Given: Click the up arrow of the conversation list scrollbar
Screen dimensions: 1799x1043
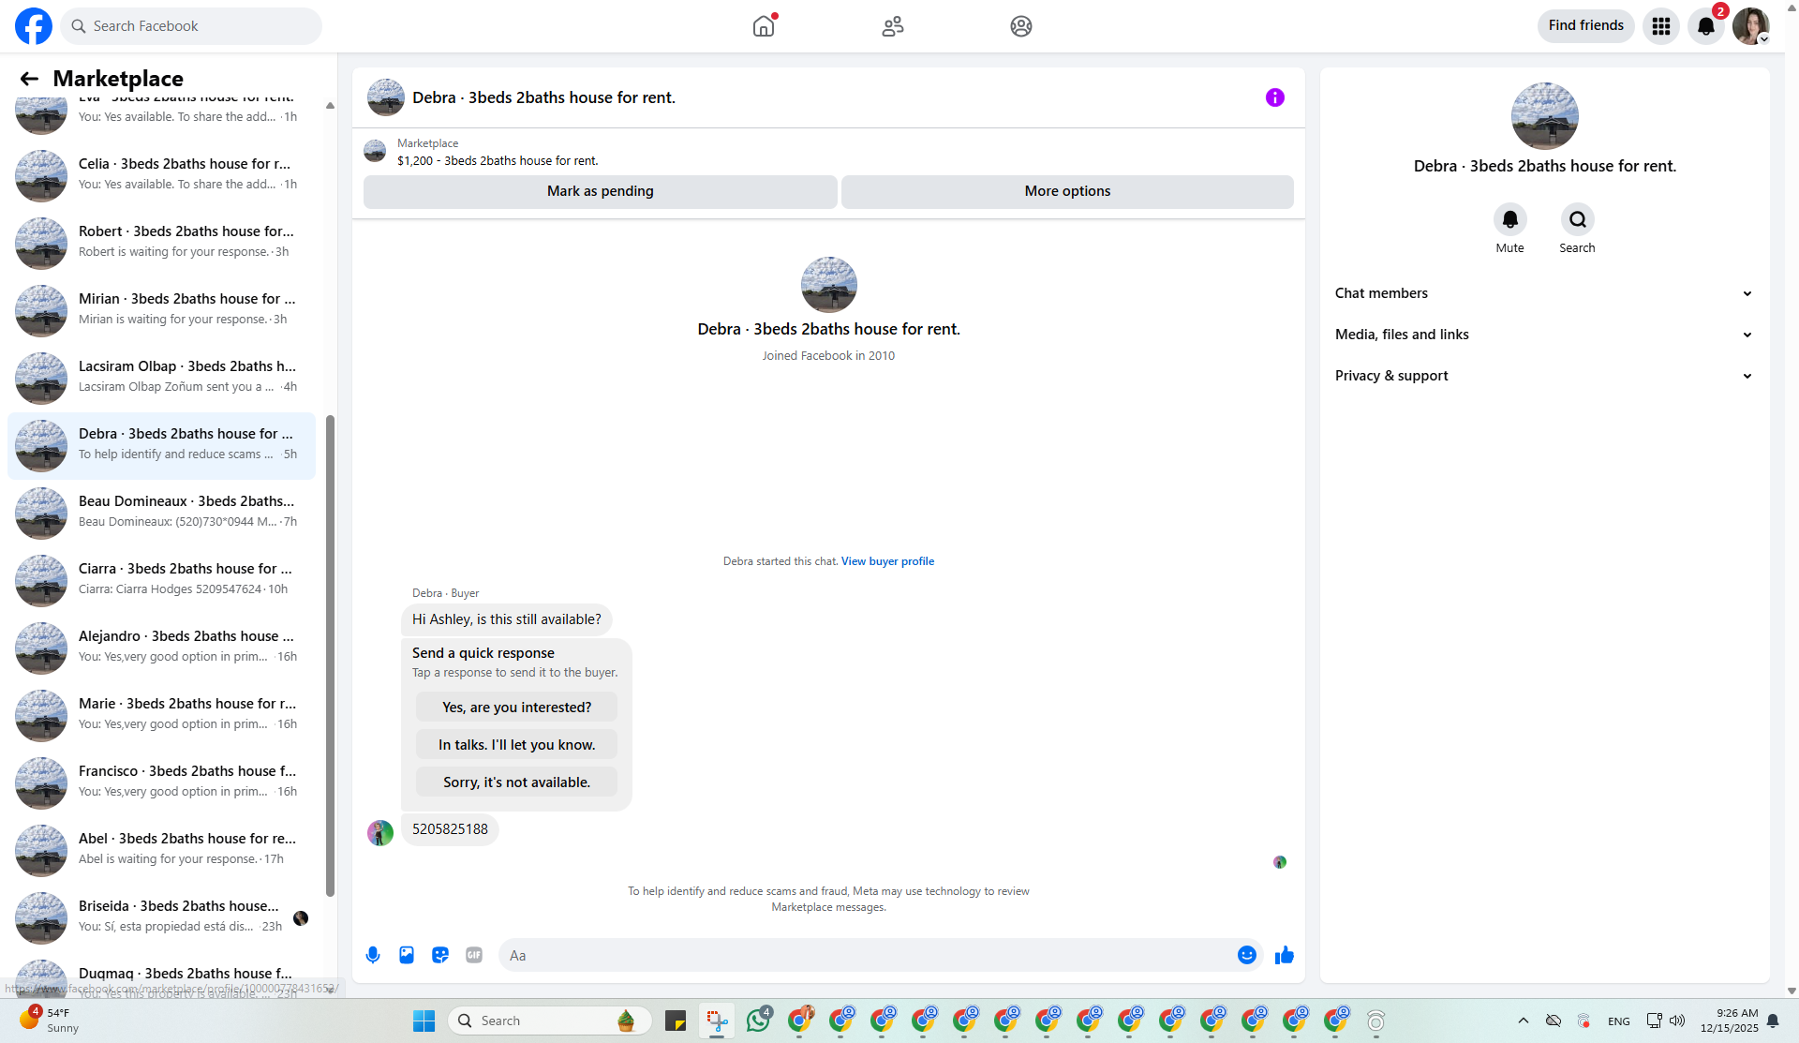Looking at the screenshot, I should tap(330, 106).
